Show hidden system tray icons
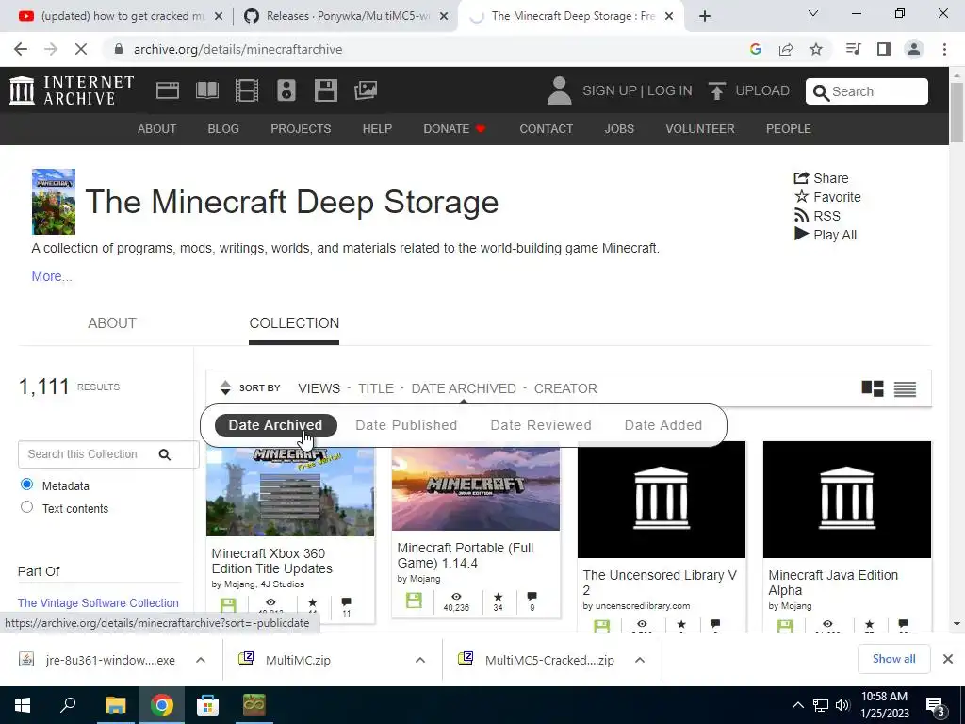 797,705
